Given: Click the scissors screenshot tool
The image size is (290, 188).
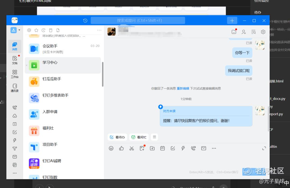Looking at the screenshot, I should tap(132, 148).
